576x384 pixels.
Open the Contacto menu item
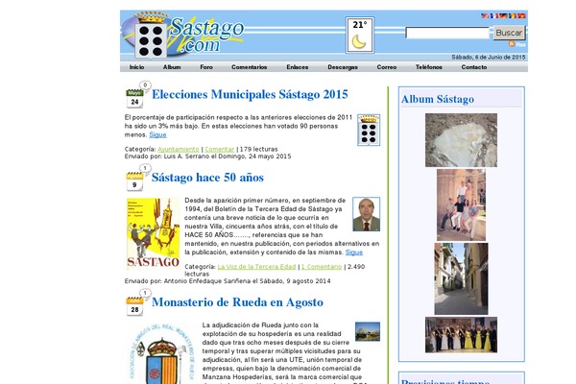474,67
